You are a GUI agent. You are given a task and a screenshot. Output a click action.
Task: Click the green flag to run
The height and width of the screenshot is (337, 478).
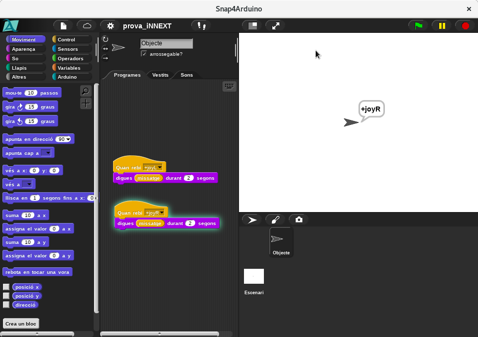coord(419,26)
